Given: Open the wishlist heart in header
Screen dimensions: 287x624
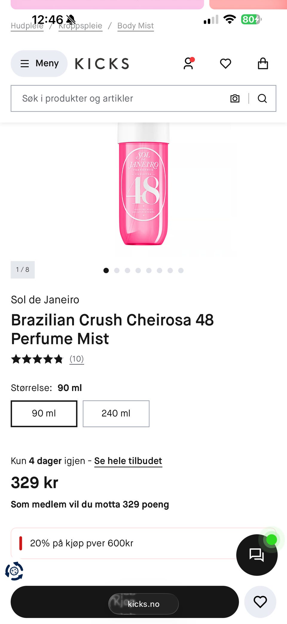Looking at the screenshot, I should [225, 64].
